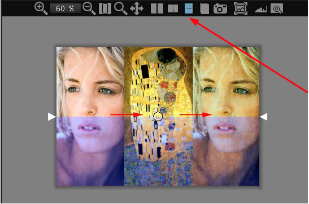The width and height of the screenshot is (309, 204).
Task: Click the original portrait on the left
Action: tap(90, 116)
